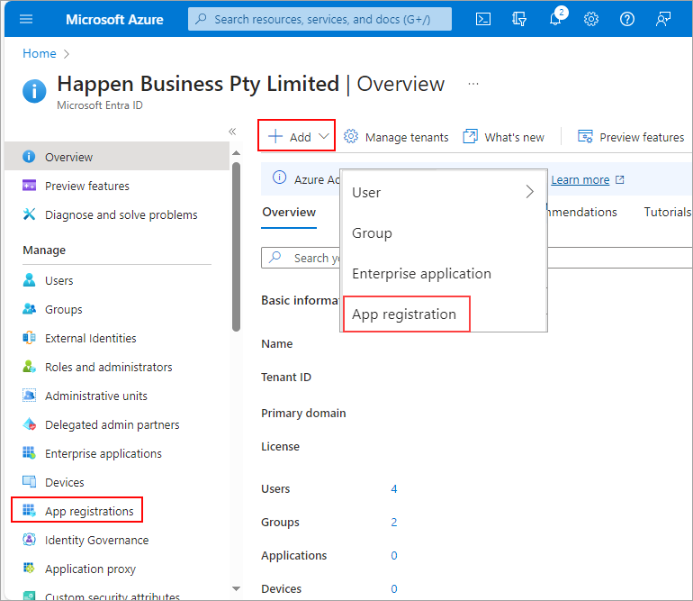Click the help question mark icon
The width and height of the screenshot is (693, 601).
coord(627,19)
